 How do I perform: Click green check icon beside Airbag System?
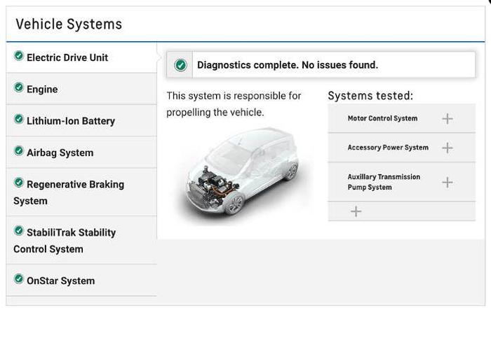(19, 151)
